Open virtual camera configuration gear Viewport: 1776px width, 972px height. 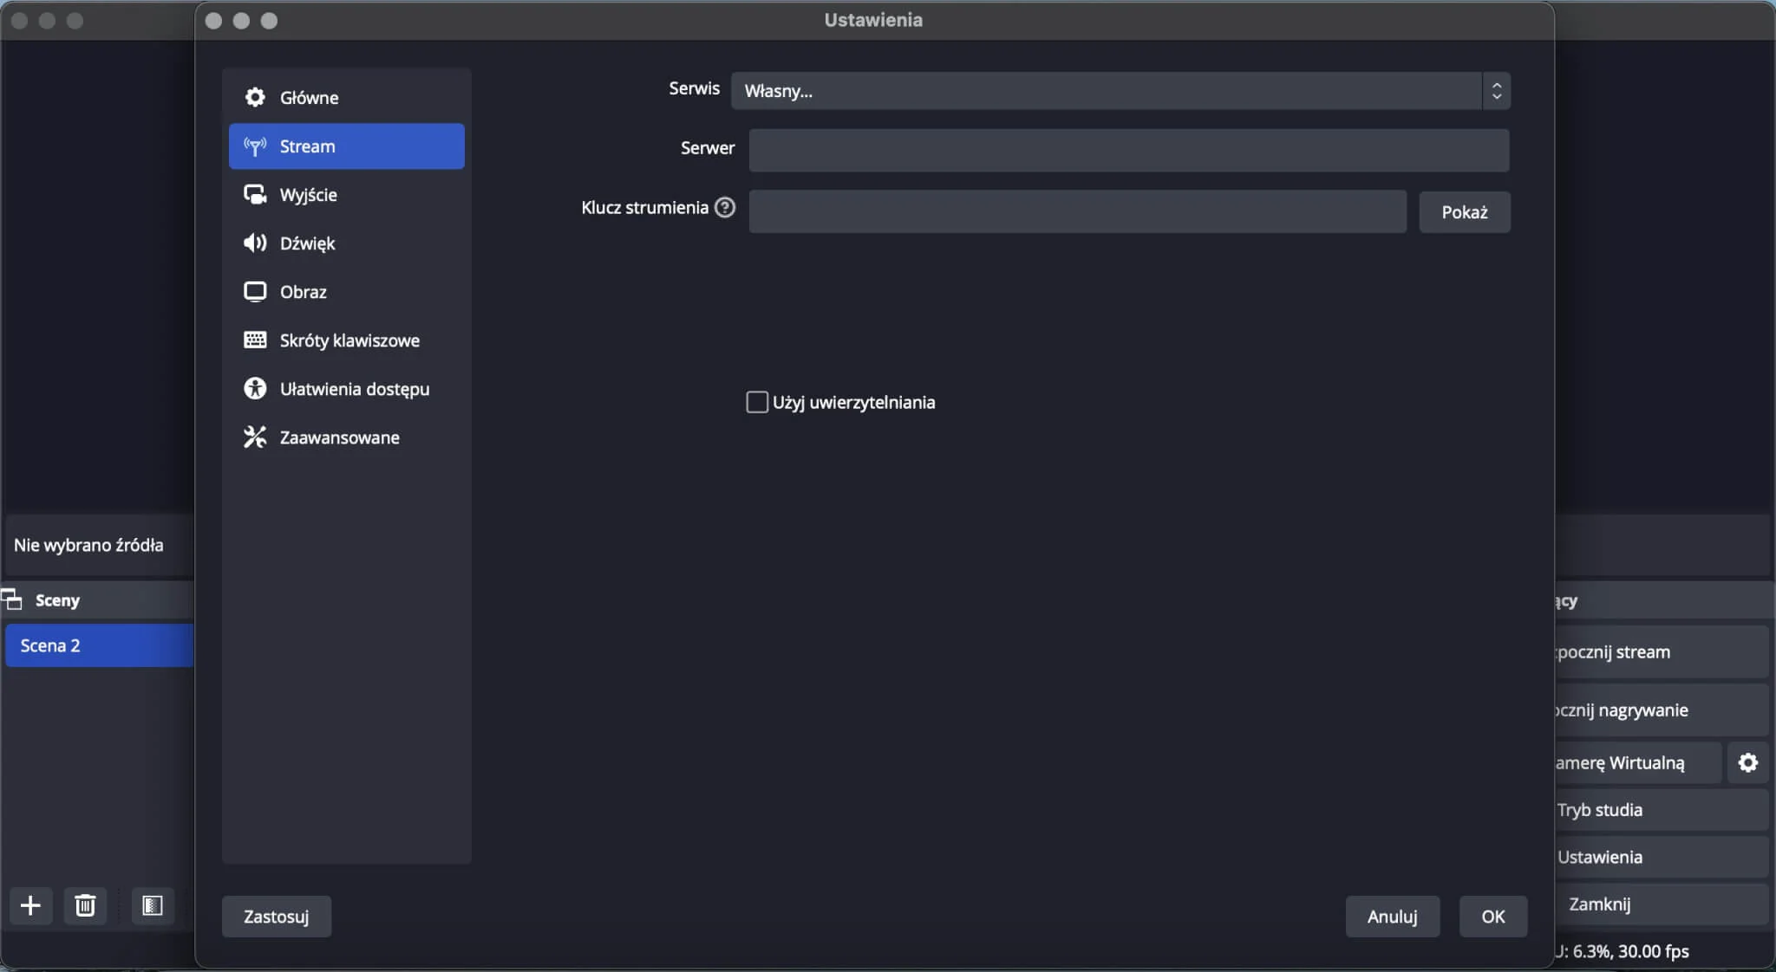click(x=1749, y=763)
